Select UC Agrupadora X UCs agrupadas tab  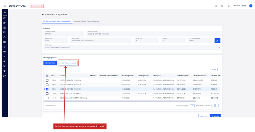(57, 21)
